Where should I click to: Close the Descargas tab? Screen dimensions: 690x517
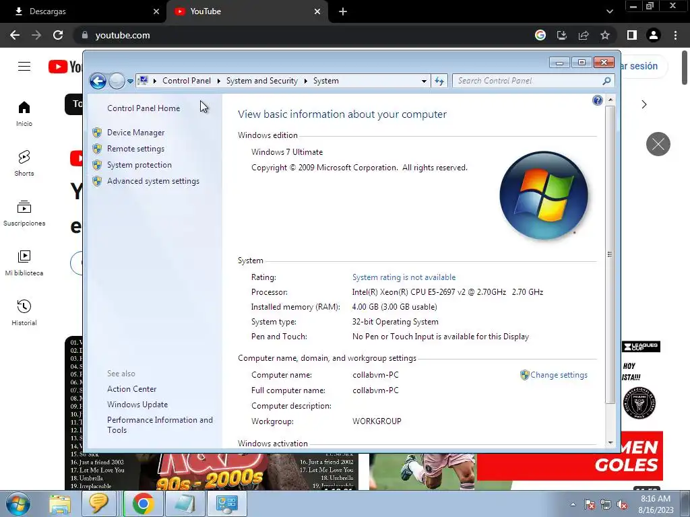[x=156, y=11]
